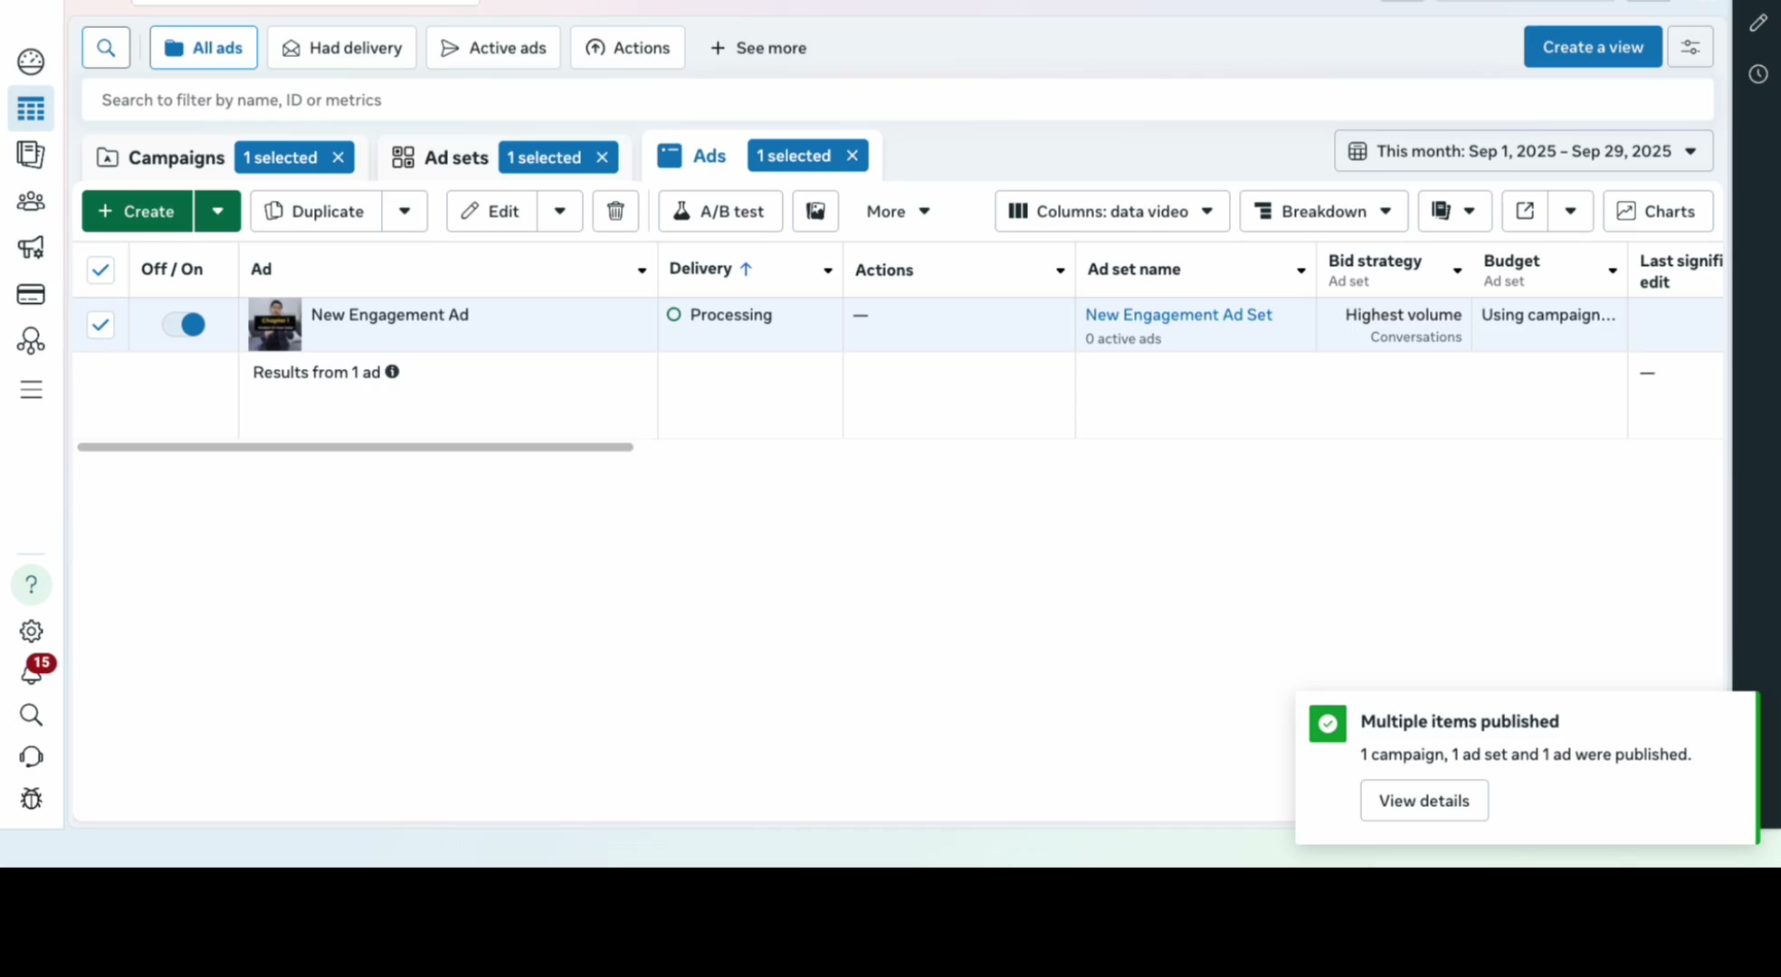Clear the Ads 1 selected filter

852,156
